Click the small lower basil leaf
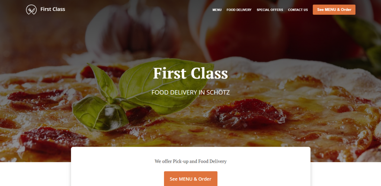Image resolution: width=381 pixels, height=186 pixels. (x=100, y=113)
